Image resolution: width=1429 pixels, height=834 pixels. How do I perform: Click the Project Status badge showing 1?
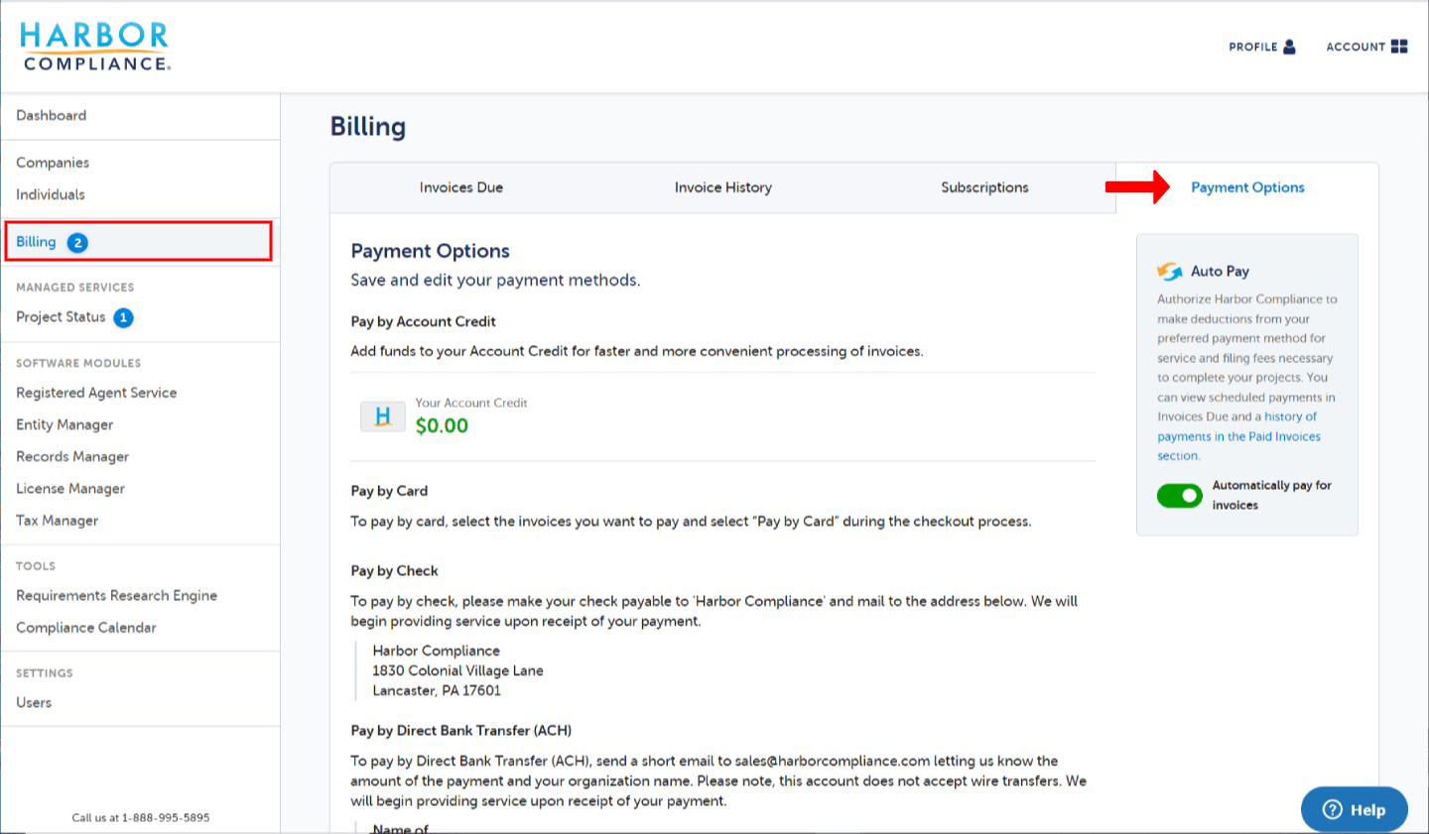123,318
